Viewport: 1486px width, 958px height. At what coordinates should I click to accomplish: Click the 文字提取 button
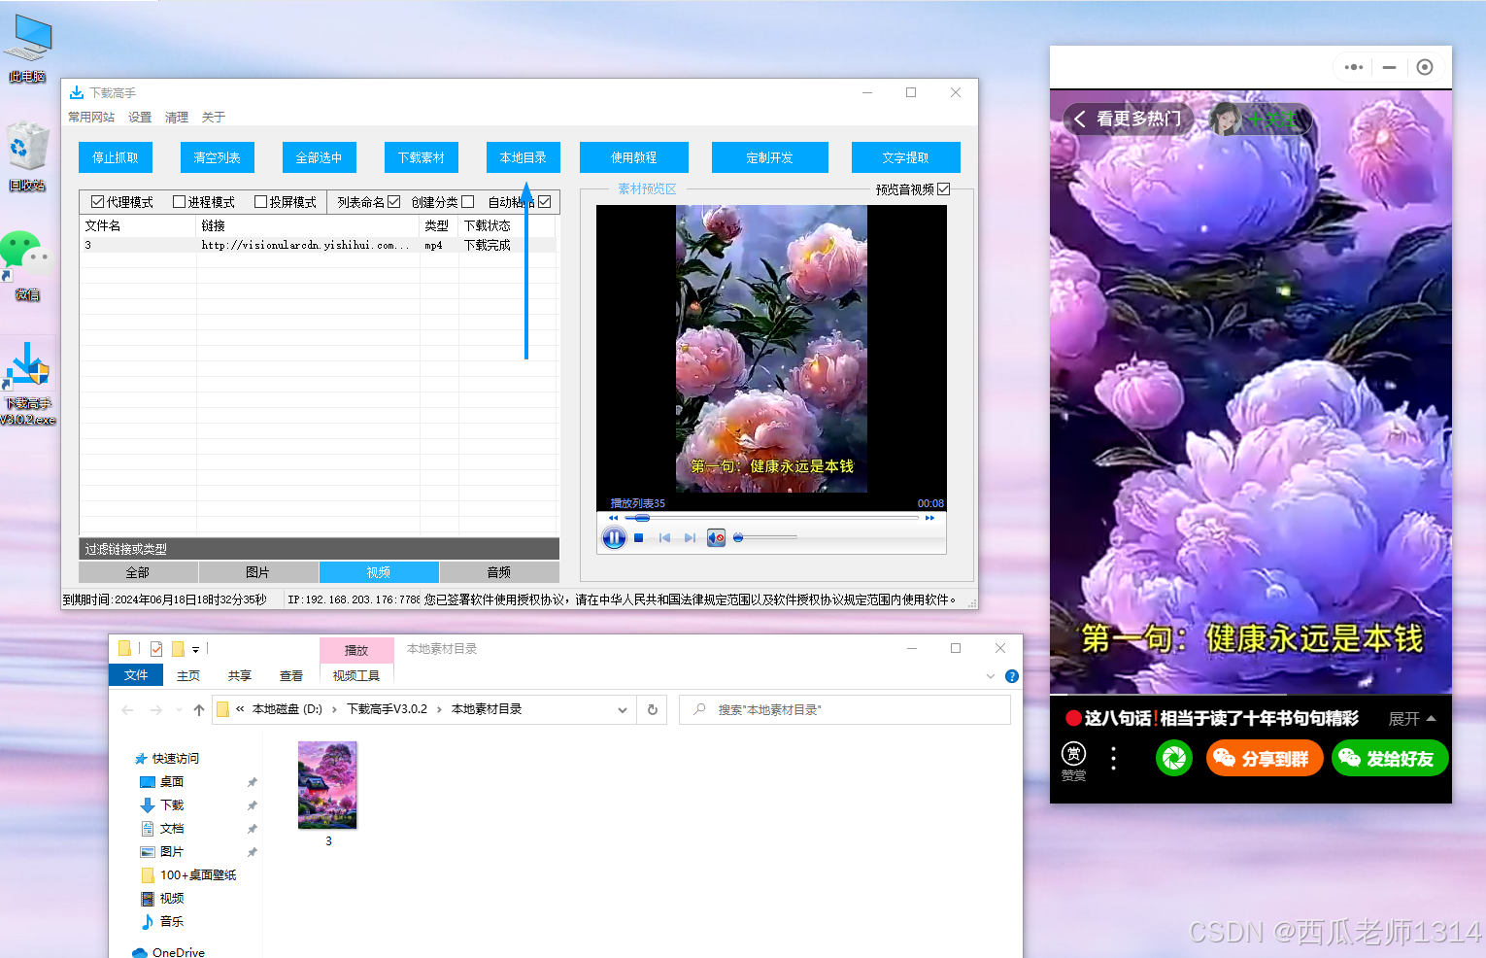pos(906,157)
